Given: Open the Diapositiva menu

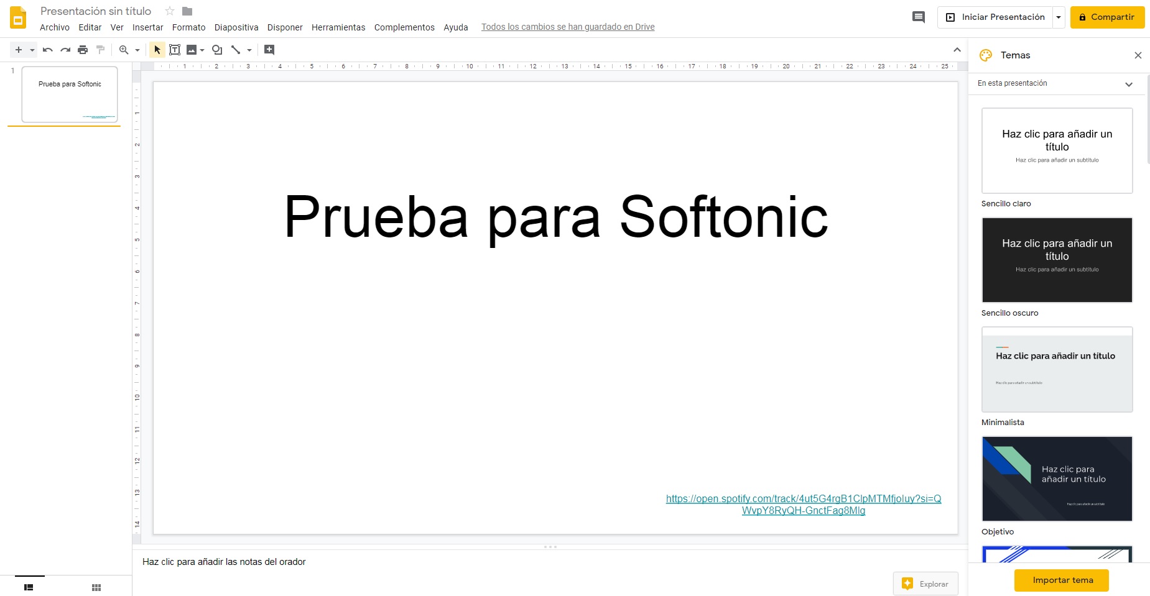Looking at the screenshot, I should [x=236, y=27].
